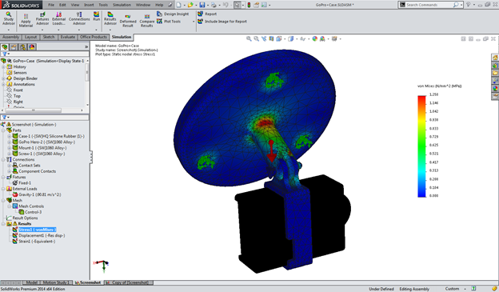Viewport: 499px width, 292px height.
Task: Click the Apply Material icon
Action: 26,21
